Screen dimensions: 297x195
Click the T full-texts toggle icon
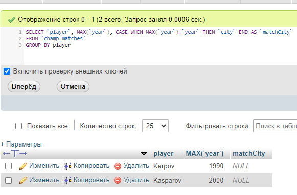pos(15,153)
